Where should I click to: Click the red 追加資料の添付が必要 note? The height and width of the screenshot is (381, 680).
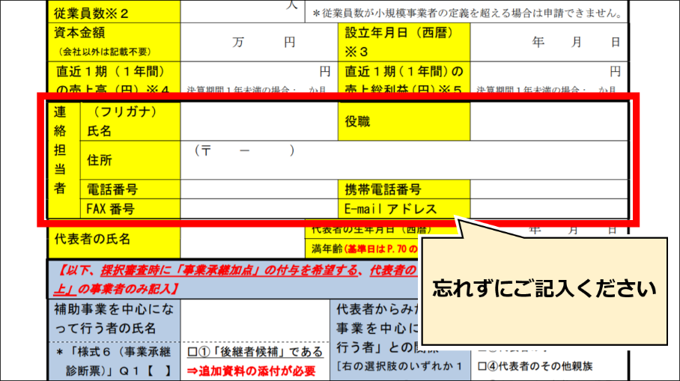coord(250,371)
